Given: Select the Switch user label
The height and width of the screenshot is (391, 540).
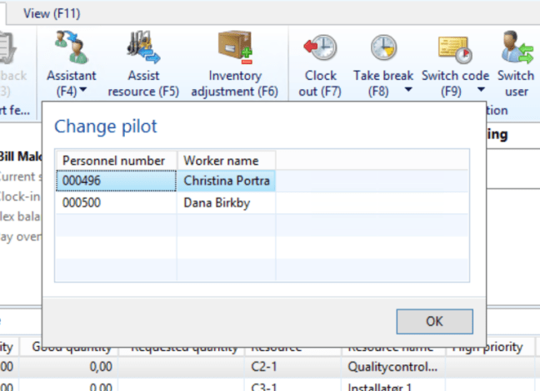Looking at the screenshot, I should pos(516,83).
